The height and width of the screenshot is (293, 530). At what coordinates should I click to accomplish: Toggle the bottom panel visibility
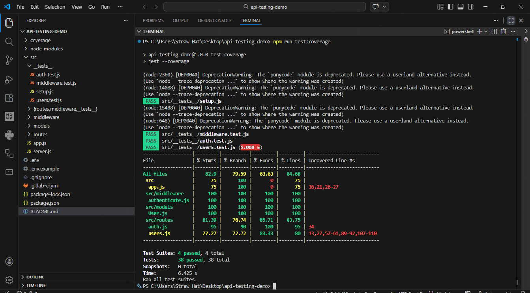pyautogui.click(x=460, y=7)
